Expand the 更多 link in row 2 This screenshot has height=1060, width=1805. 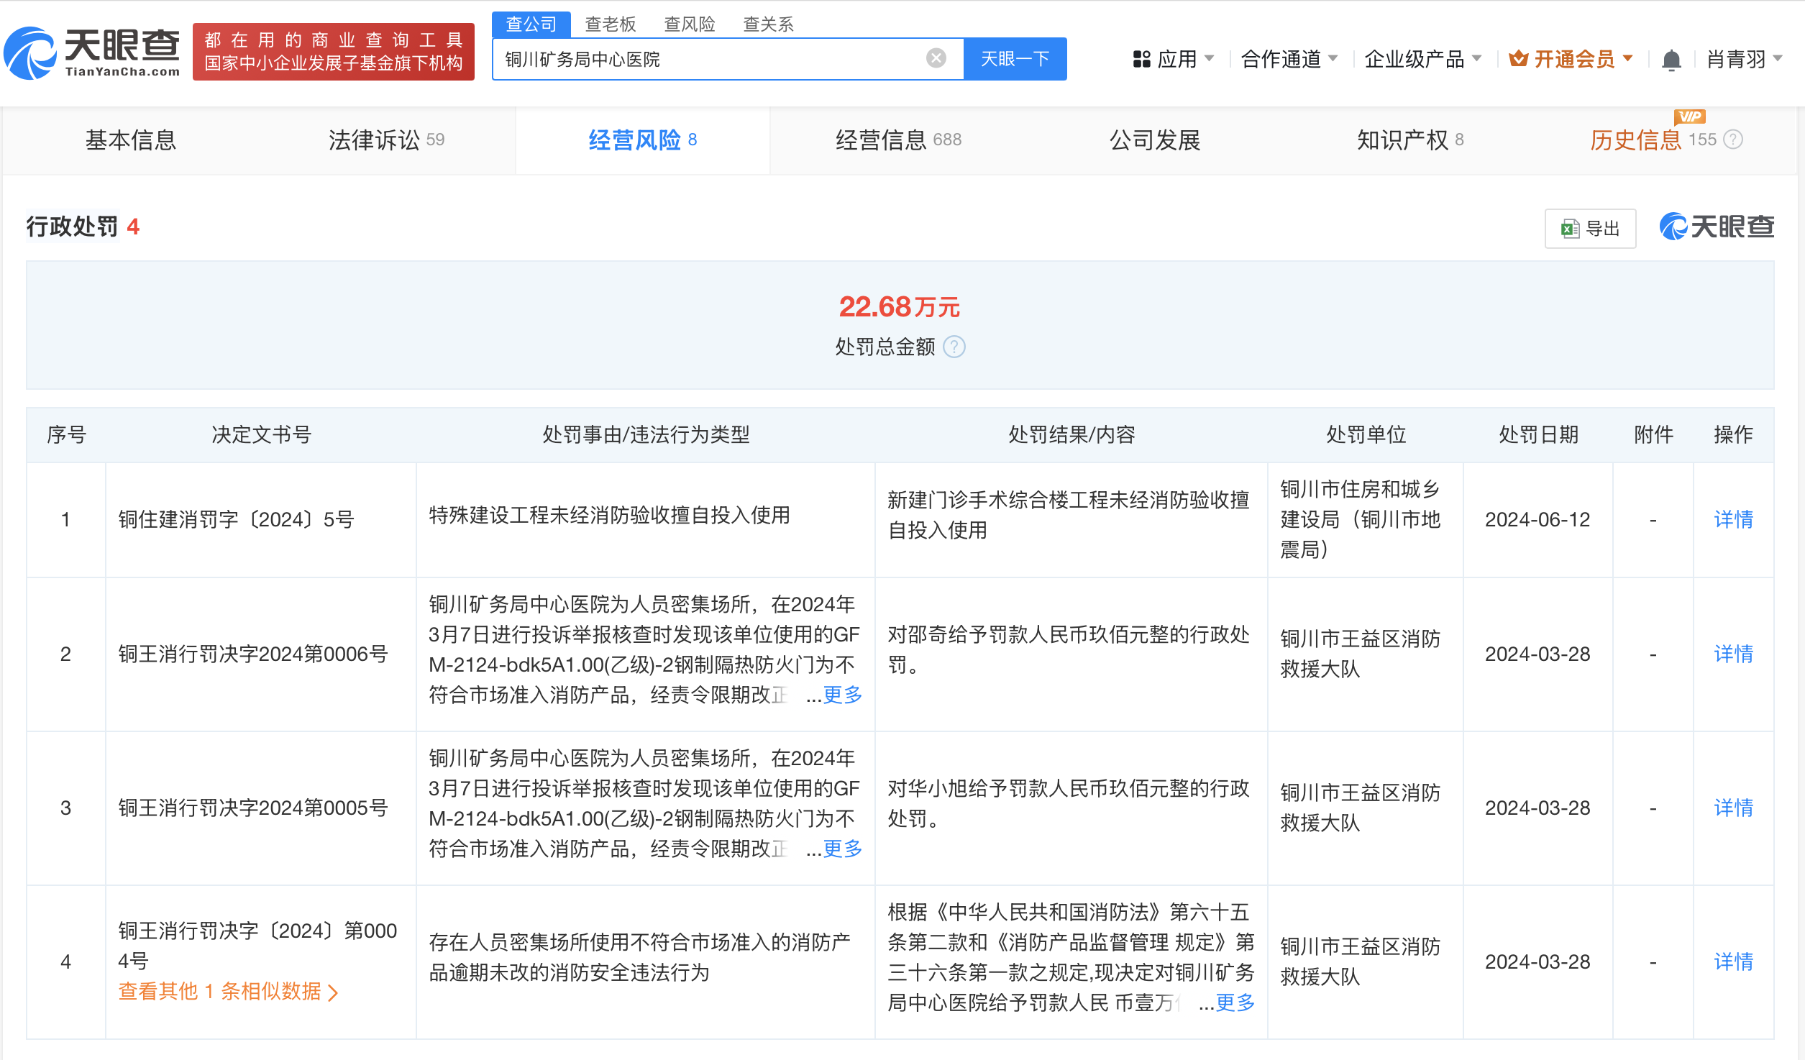(x=842, y=695)
